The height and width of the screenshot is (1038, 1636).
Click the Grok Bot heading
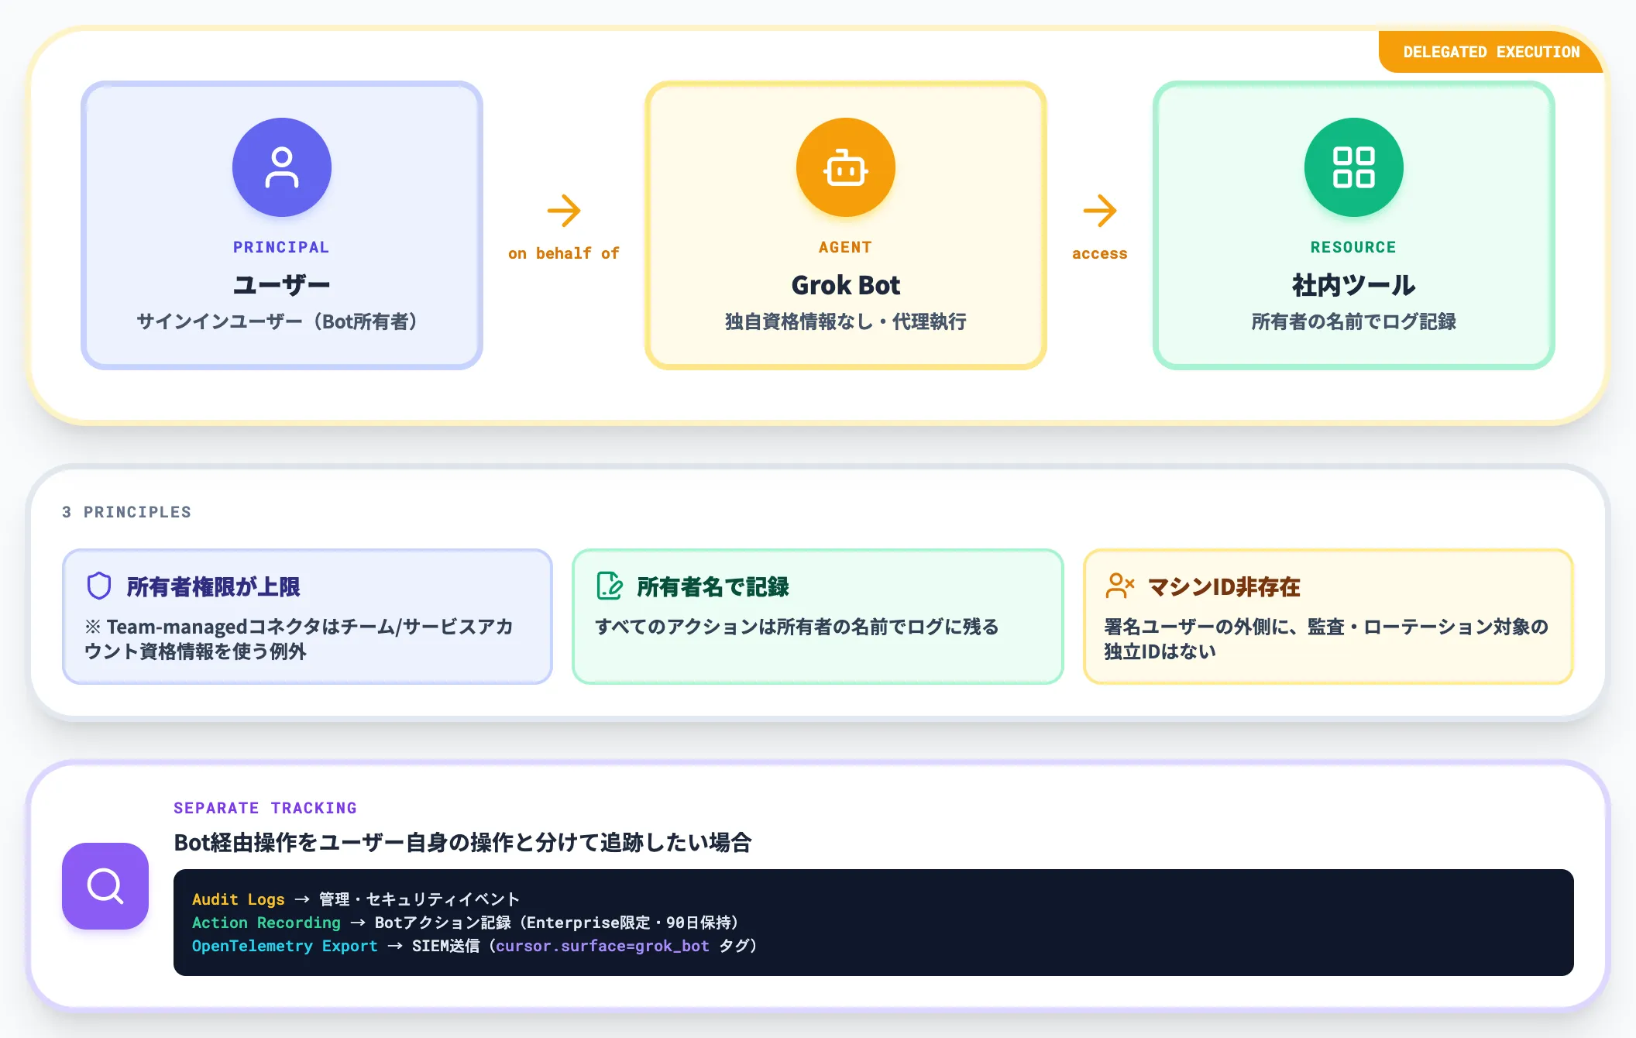coord(846,285)
